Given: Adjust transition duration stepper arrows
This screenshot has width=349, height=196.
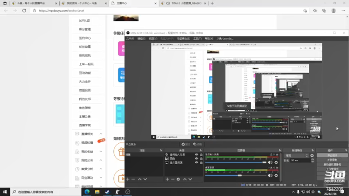Looking at the screenshot, I should point(312,160).
